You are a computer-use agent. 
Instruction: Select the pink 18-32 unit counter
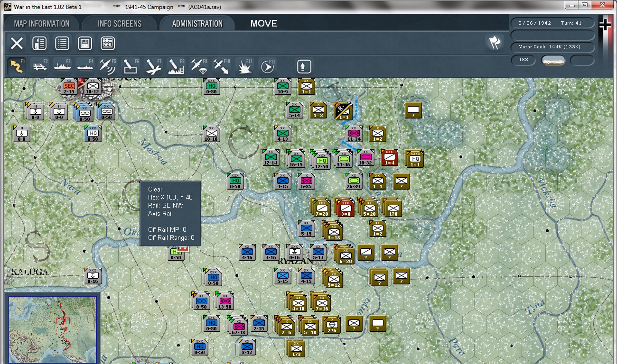click(x=365, y=158)
